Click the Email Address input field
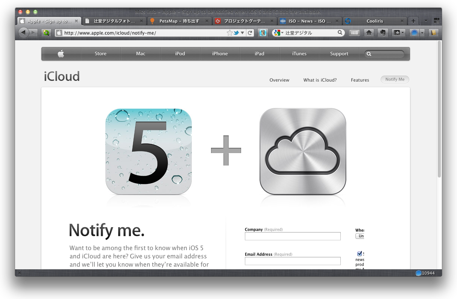 293,261
